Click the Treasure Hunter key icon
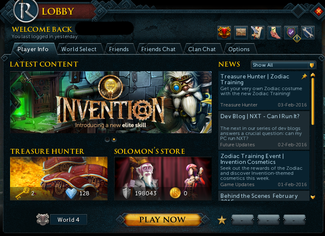 (23, 193)
